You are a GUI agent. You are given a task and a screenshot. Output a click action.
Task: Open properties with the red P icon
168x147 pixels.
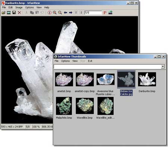tap(105, 13)
